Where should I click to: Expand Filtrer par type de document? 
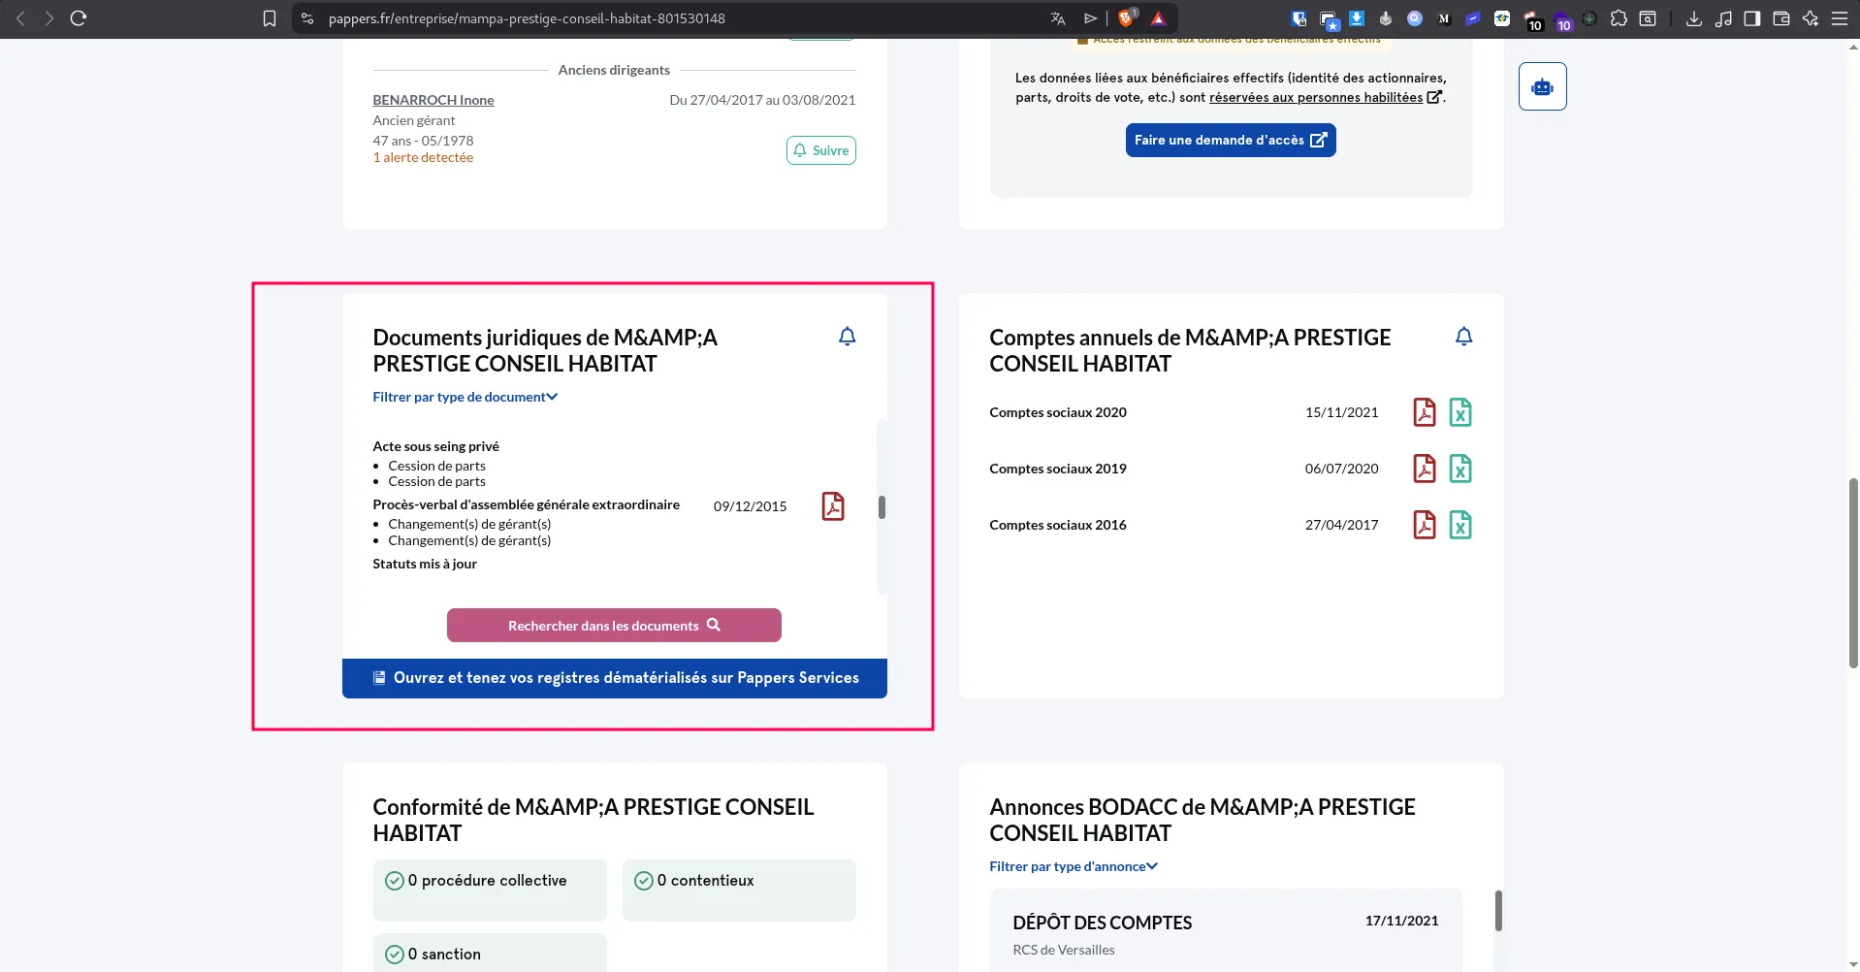[x=465, y=397]
